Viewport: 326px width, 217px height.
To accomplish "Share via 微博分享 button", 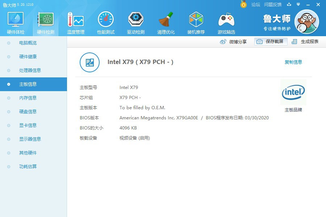I will click(x=233, y=42).
